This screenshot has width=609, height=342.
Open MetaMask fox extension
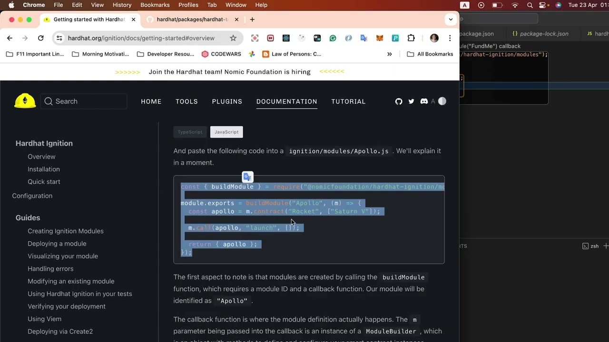point(380,38)
